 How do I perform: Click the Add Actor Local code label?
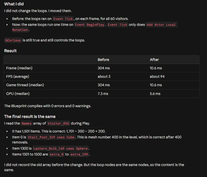click(161, 25)
